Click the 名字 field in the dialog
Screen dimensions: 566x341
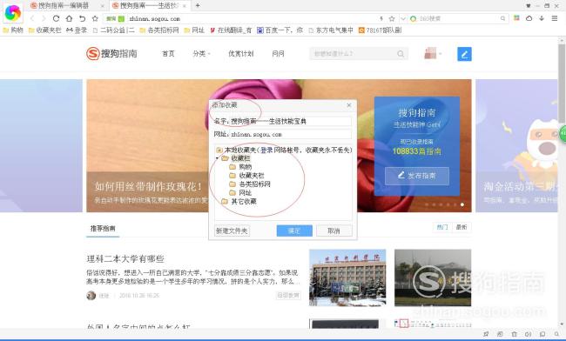pos(291,122)
